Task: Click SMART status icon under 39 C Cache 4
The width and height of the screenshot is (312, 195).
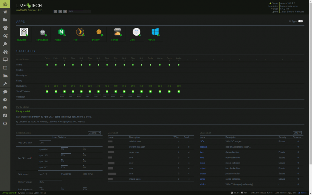Action: (x=179, y=91)
